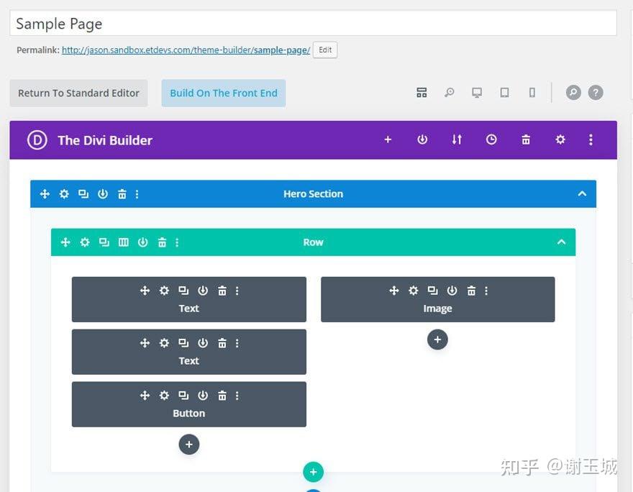Open Hero Section three-dot menu
The height and width of the screenshot is (492, 633).
[x=137, y=194]
